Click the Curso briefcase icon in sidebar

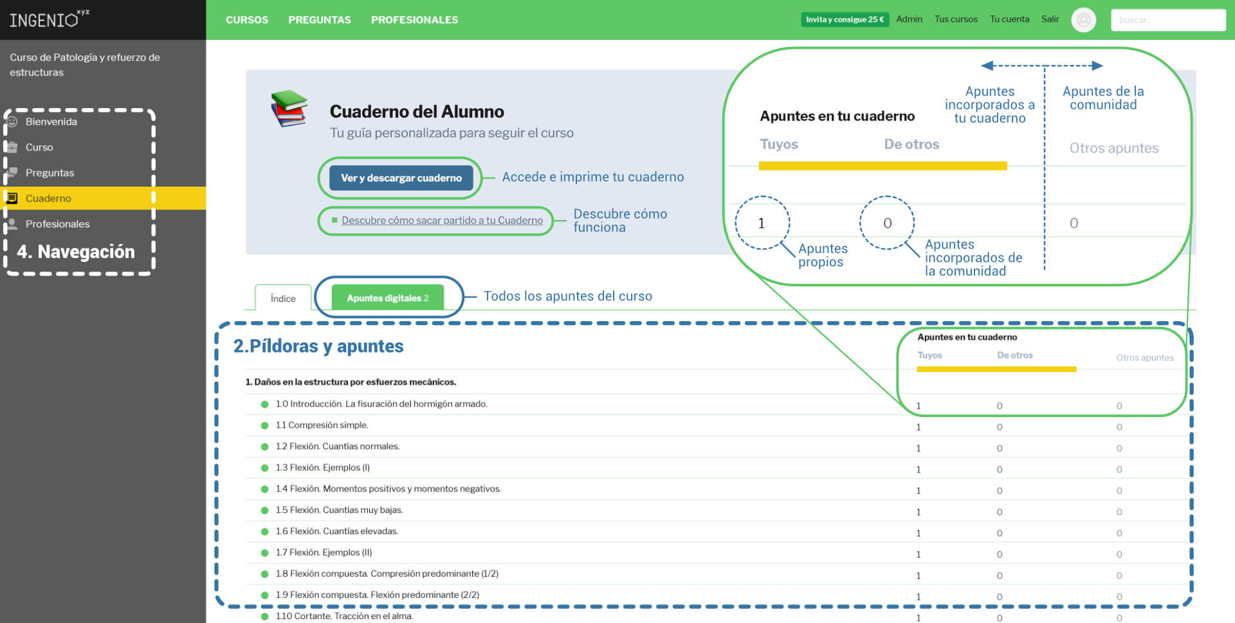12,147
